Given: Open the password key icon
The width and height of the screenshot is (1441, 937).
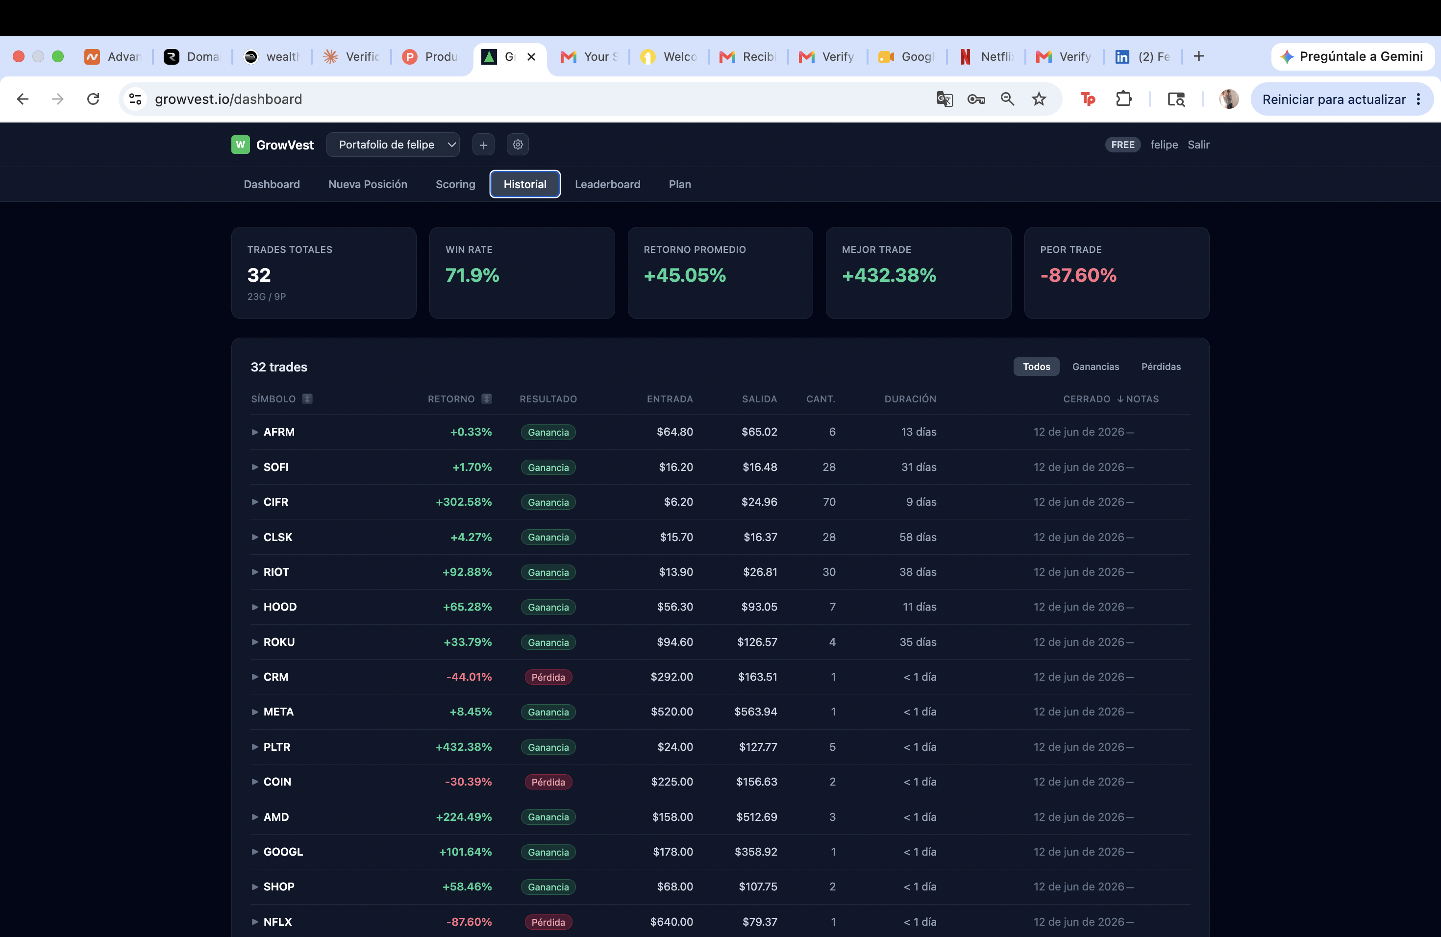Looking at the screenshot, I should [x=976, y=99].
